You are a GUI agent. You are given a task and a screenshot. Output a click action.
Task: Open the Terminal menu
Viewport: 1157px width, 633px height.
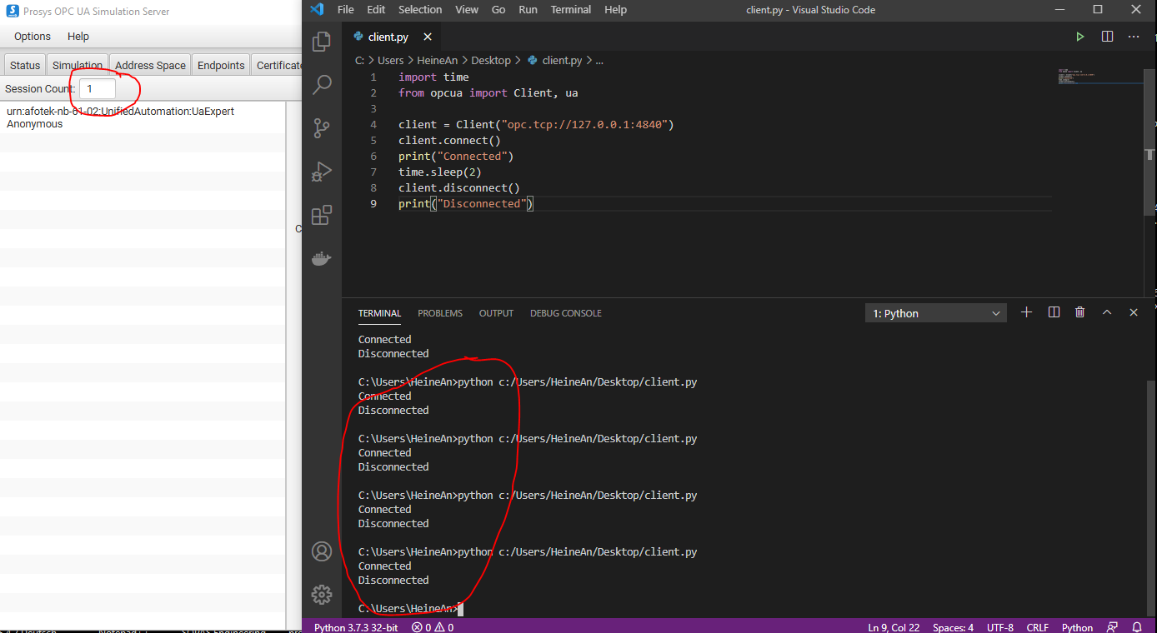point(570,9)
